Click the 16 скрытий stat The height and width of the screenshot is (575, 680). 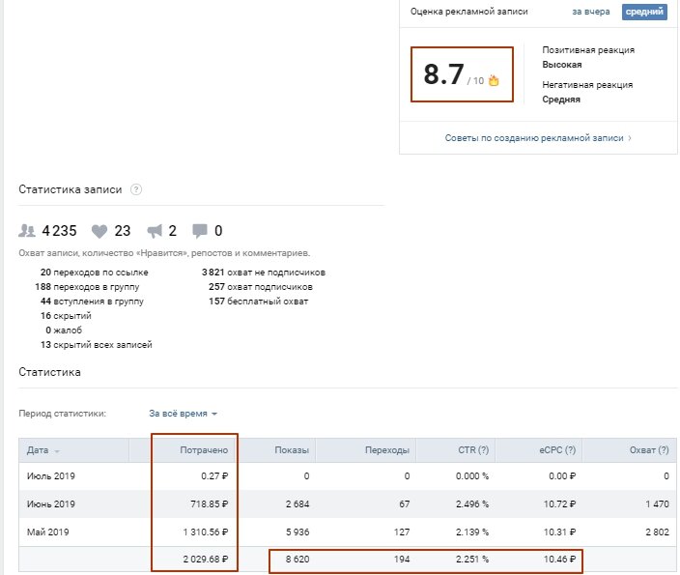click(x=66, y=316)
